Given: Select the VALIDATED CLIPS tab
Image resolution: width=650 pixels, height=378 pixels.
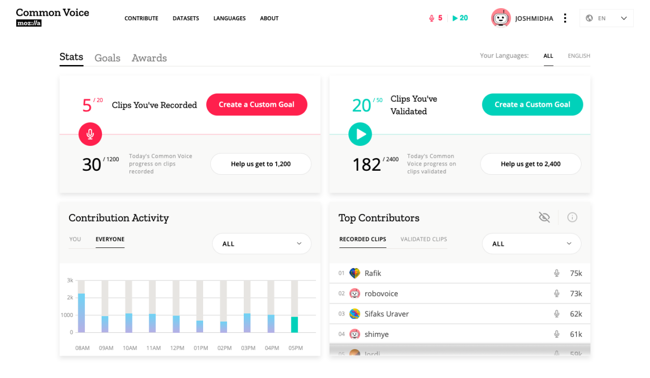Looking at the screenshot, I should click(x=424, y=239).
